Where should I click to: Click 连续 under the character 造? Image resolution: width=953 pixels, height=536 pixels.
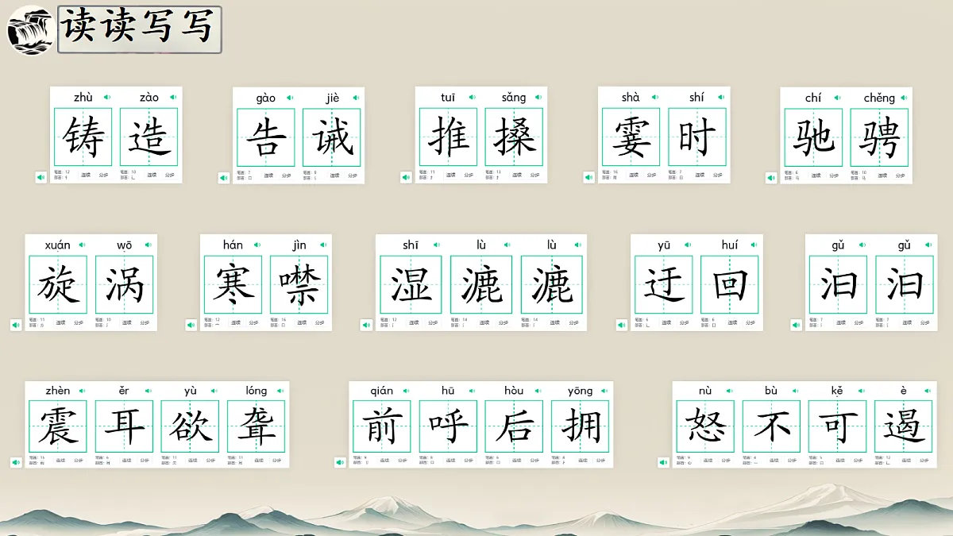coord(151,175)
